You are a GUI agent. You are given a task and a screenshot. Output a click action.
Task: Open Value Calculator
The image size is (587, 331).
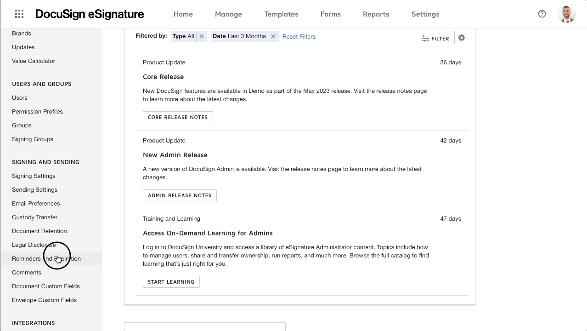(34, 61)
